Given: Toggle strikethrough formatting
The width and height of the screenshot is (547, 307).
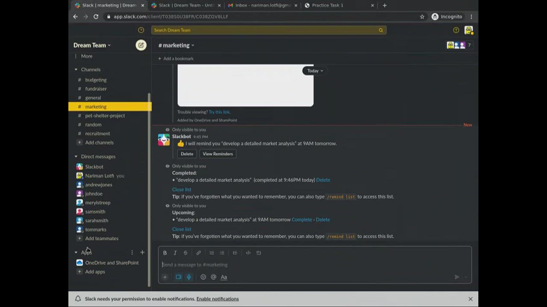Looking at the screenshot, I should click(x=185, y=253).
